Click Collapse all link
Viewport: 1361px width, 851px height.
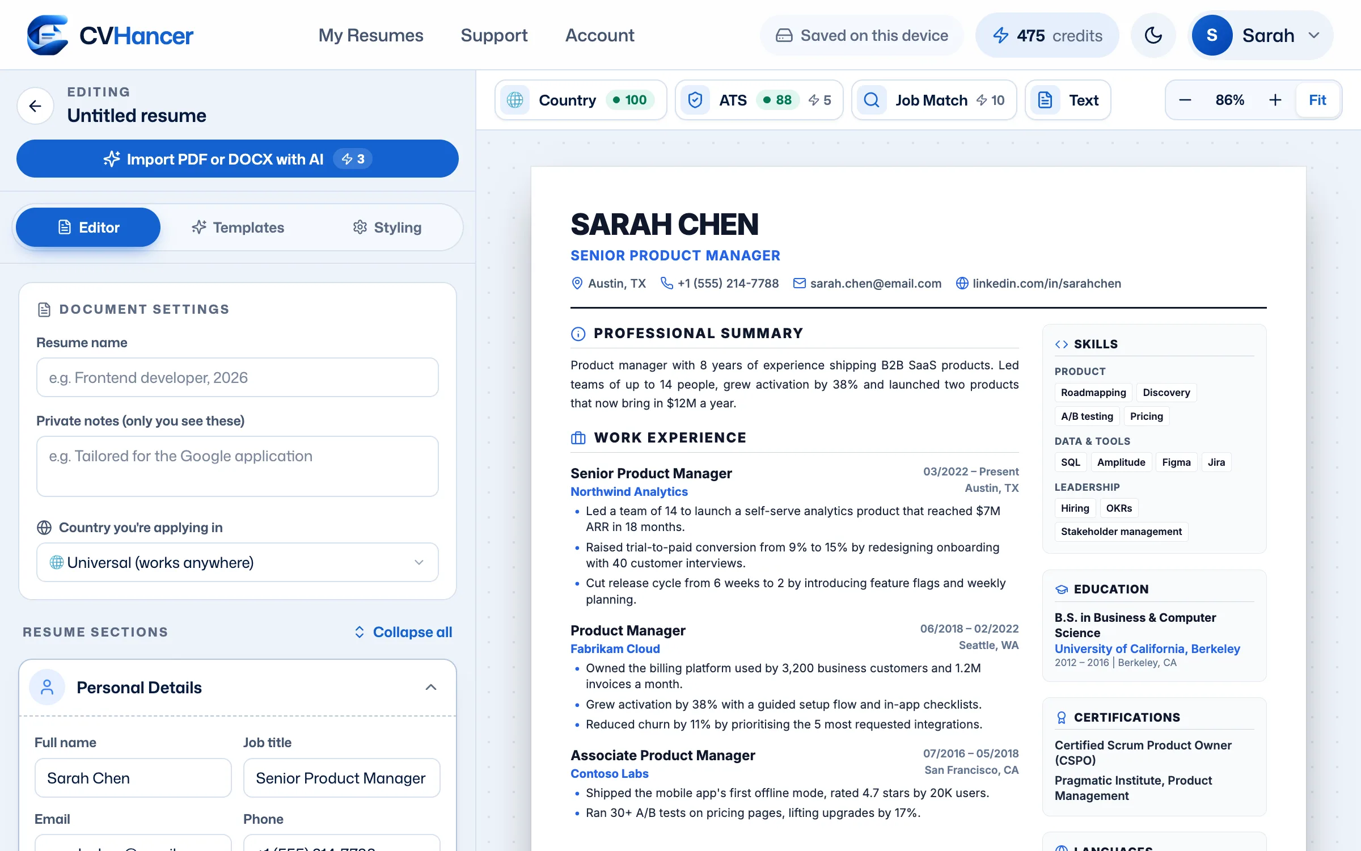pos(403,632)
